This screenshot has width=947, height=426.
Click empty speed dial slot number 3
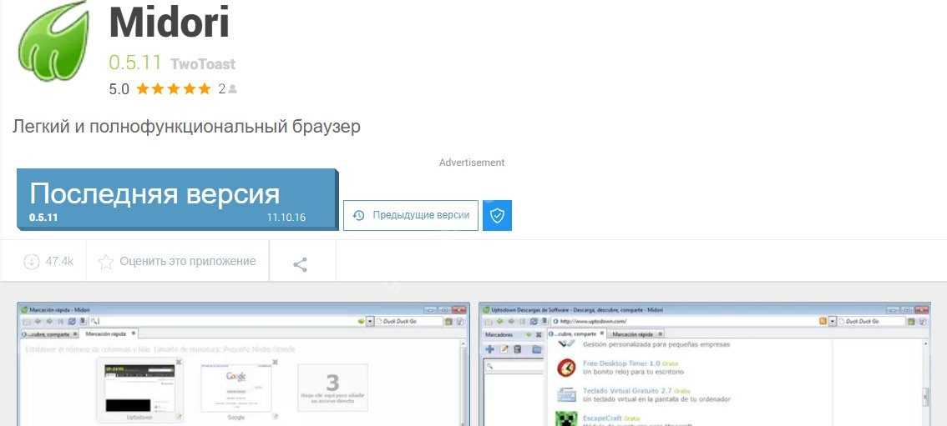coord(332,387)
